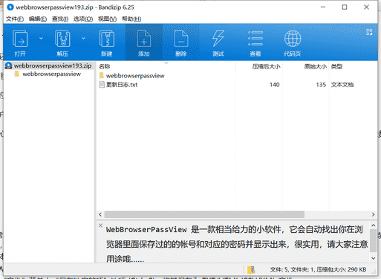Click the compressed size value 140
Image resolution: width=381 pixels, height=279 pixels.
[275, 85]
